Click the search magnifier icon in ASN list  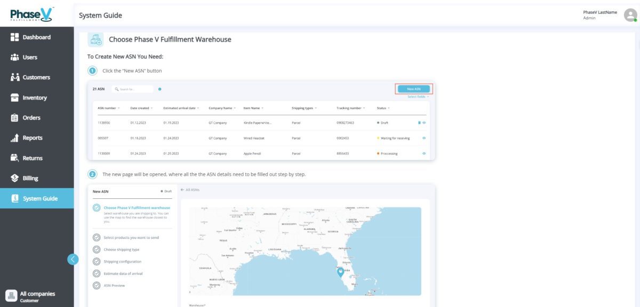pos(116,89)
